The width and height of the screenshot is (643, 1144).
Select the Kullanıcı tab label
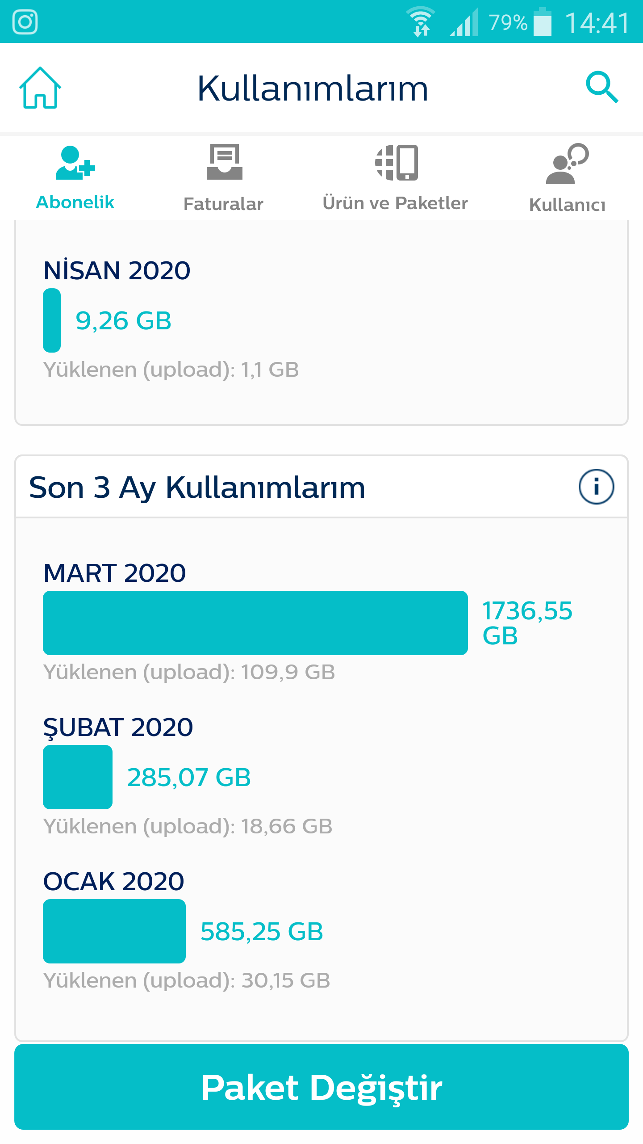point(567,205)
